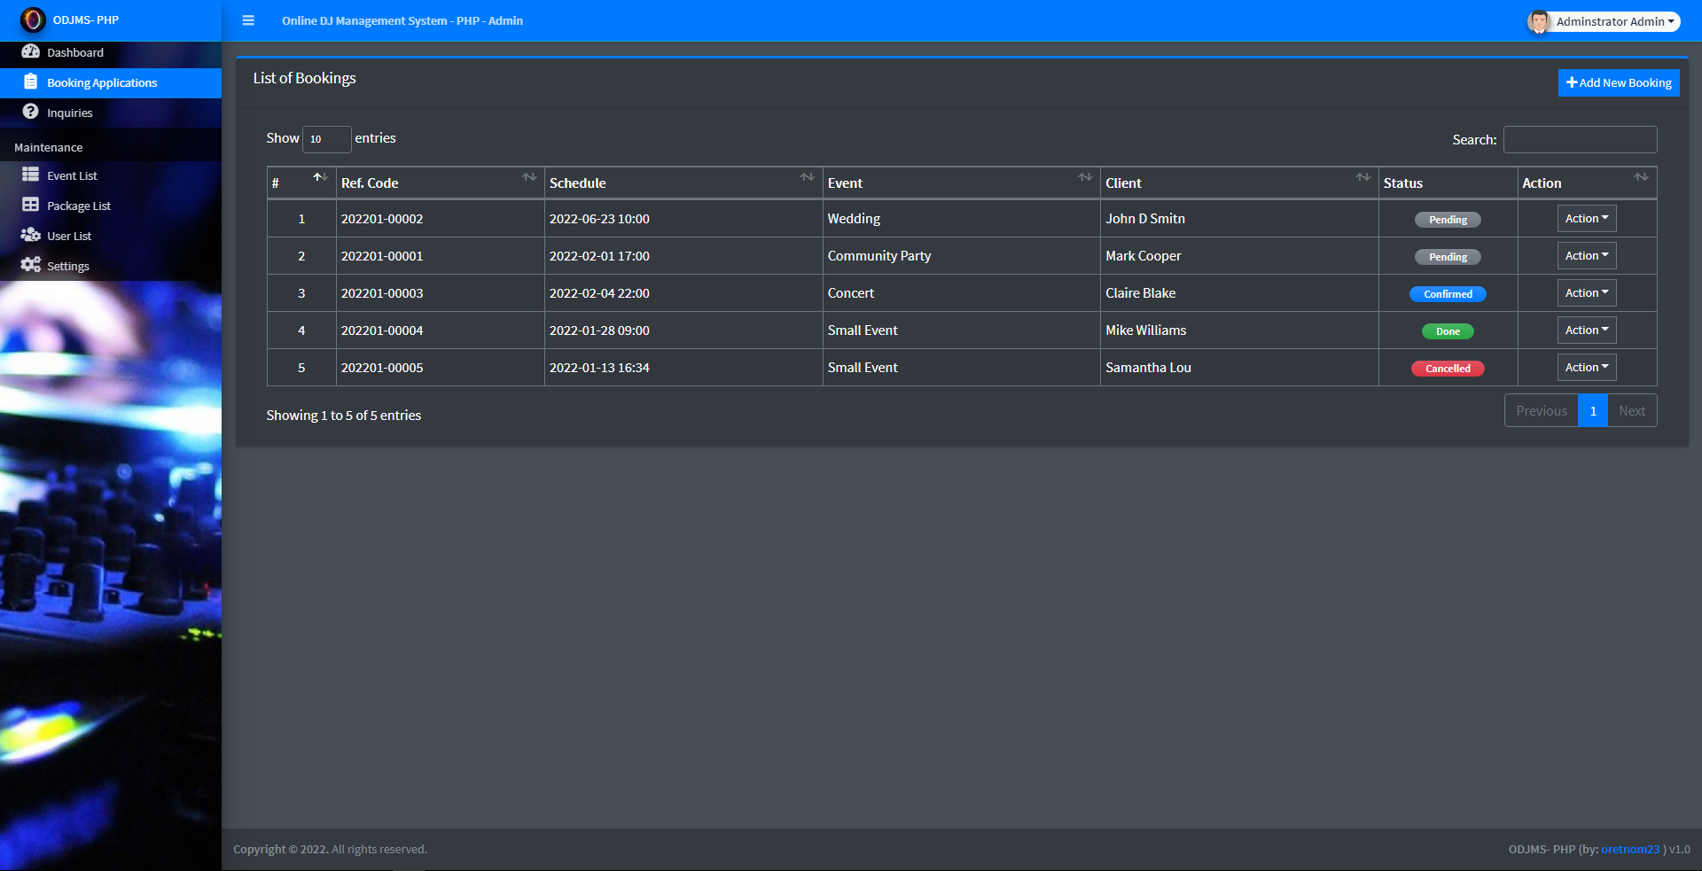Click schedule 2022-02-04 22:00 cell
Image resolution: width=1702 pixels, height=871 pixels.
point(683,293)
